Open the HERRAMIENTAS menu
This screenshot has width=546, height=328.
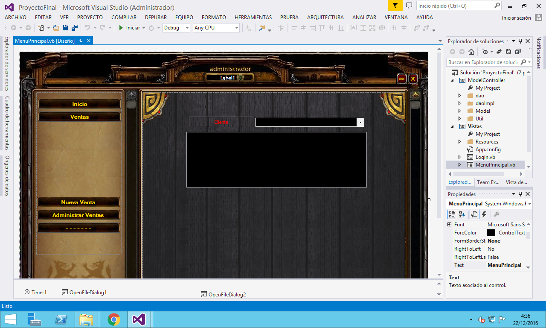point(253,18)
